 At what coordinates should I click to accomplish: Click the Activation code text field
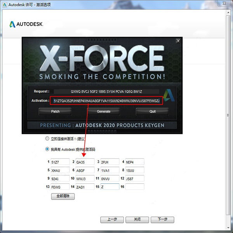coord(106,101)
